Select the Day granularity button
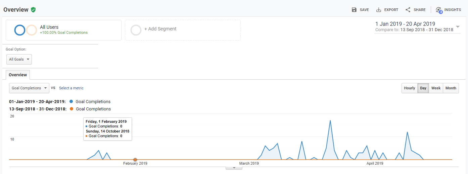 (423, 88)
